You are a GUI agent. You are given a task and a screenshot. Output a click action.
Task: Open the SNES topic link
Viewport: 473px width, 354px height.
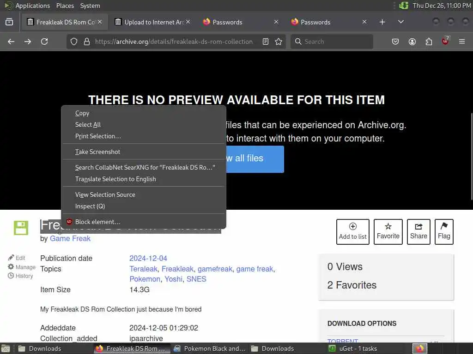pyautogui.click(x=196, y=279)
